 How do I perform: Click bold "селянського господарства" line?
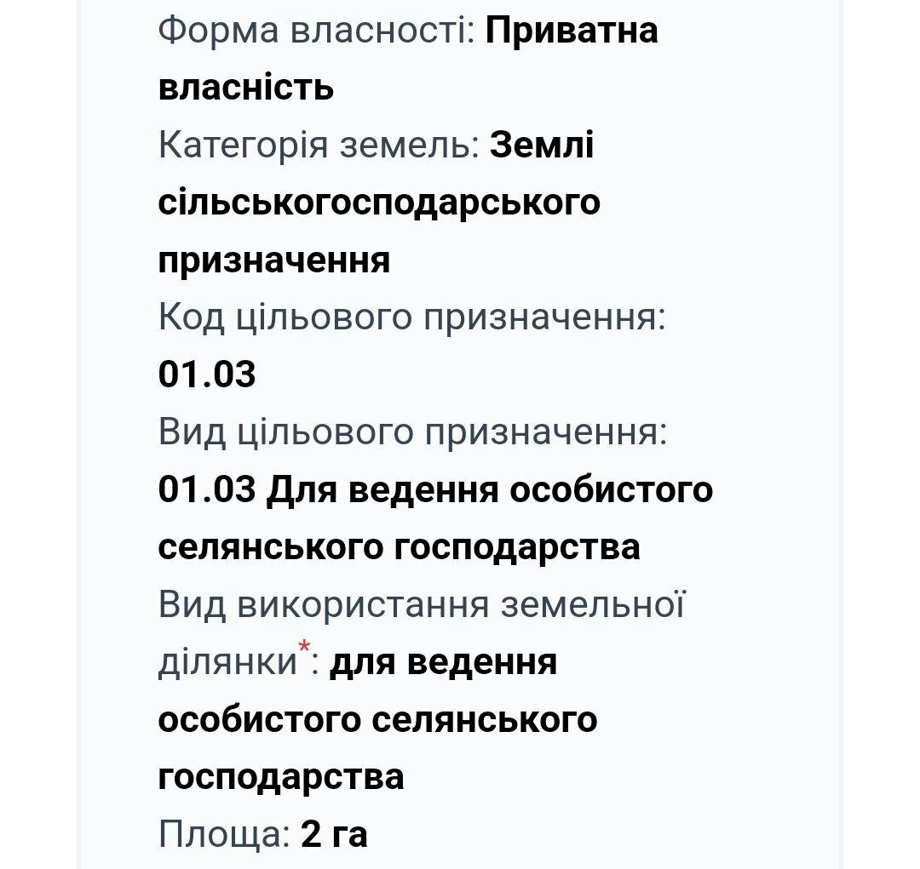point(399,546)
